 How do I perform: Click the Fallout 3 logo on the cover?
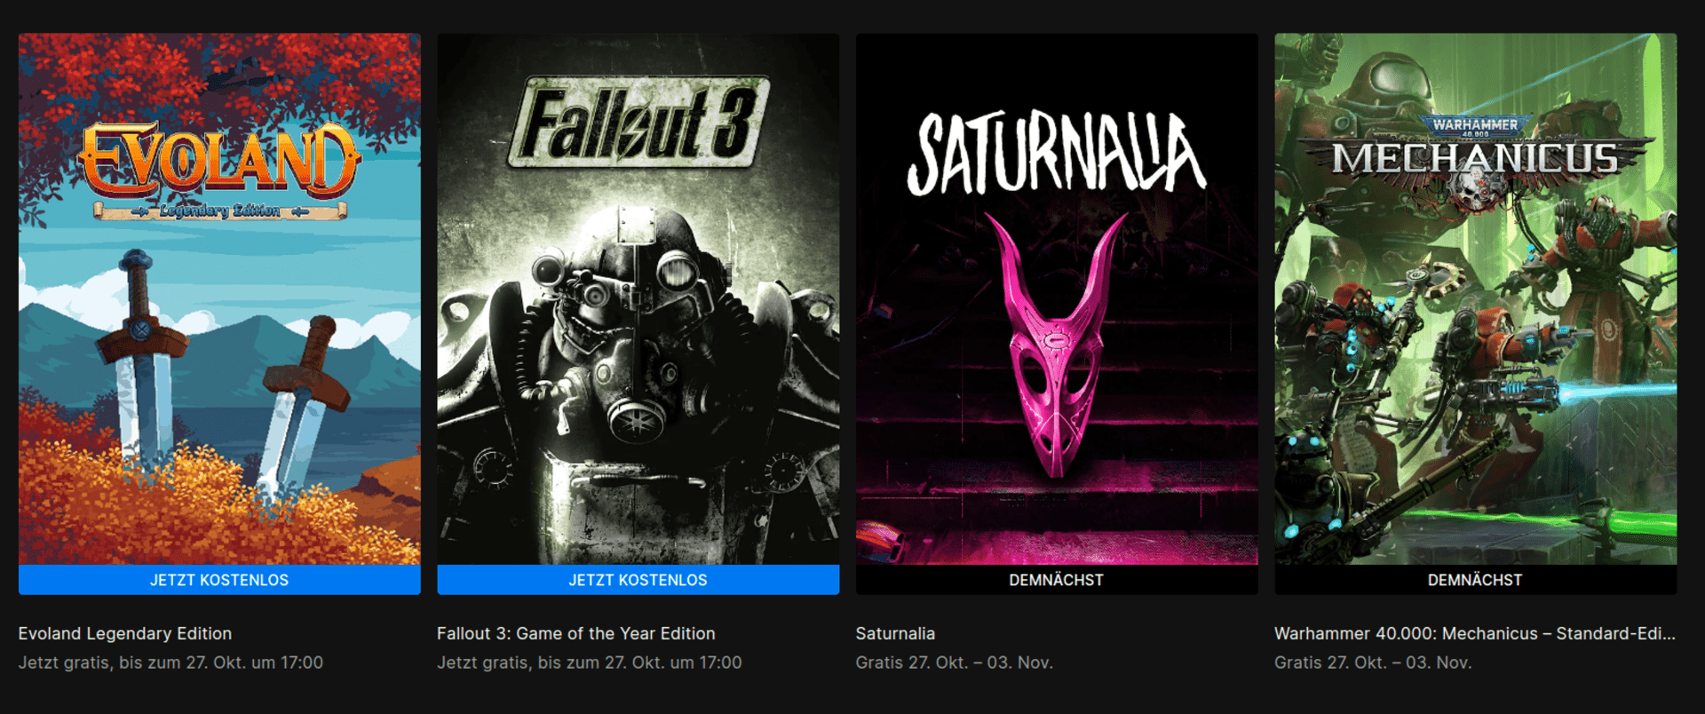638,123
